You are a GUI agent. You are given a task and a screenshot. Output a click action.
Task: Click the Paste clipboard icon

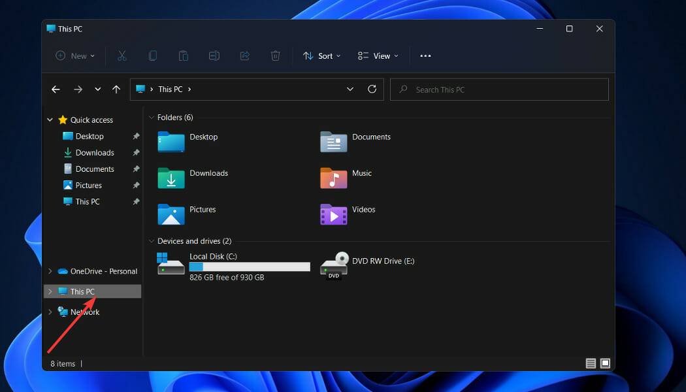tap(184, 56)
